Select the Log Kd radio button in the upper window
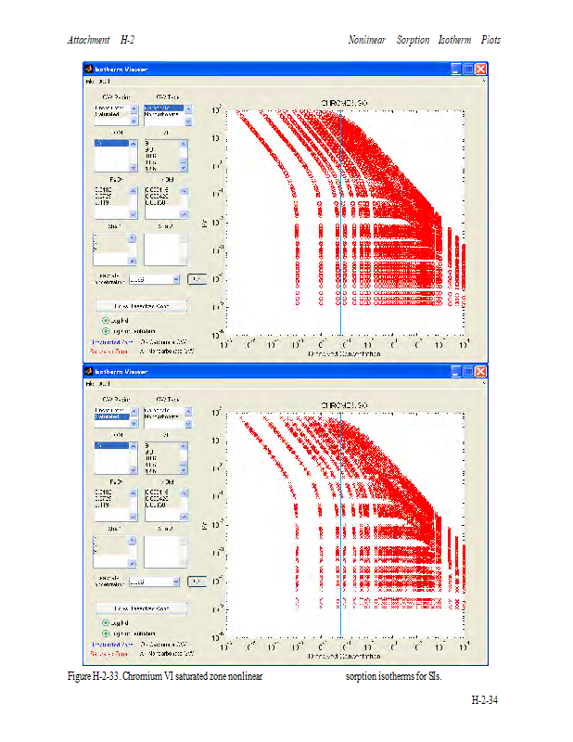This screenshot has height=742, width=573. pos(106,320)
